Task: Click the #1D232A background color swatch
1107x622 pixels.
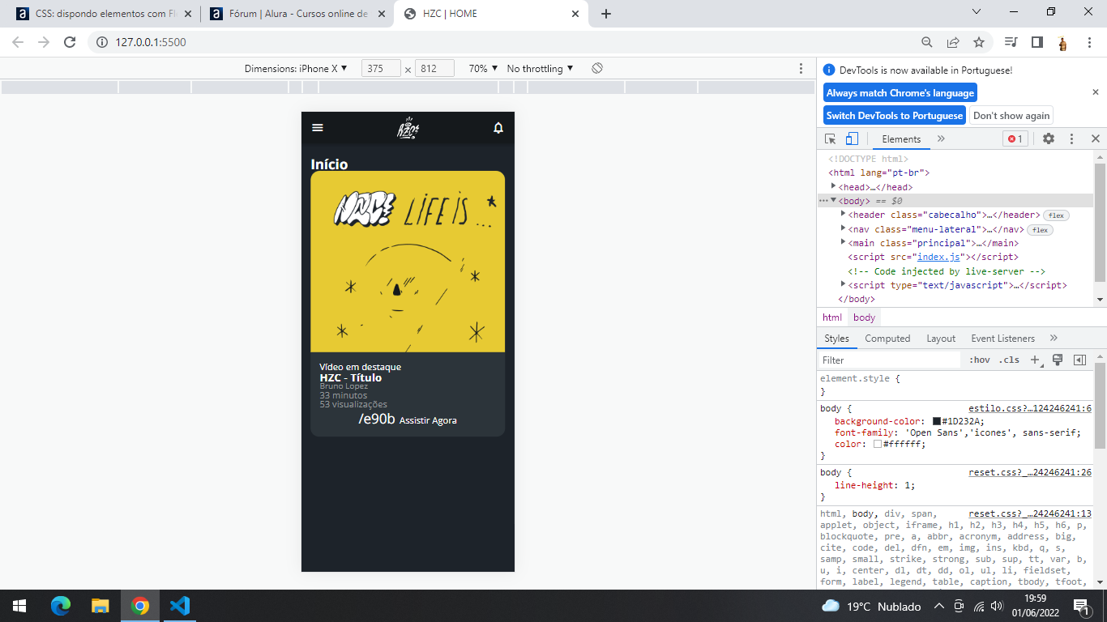Action: coord(936,421)
